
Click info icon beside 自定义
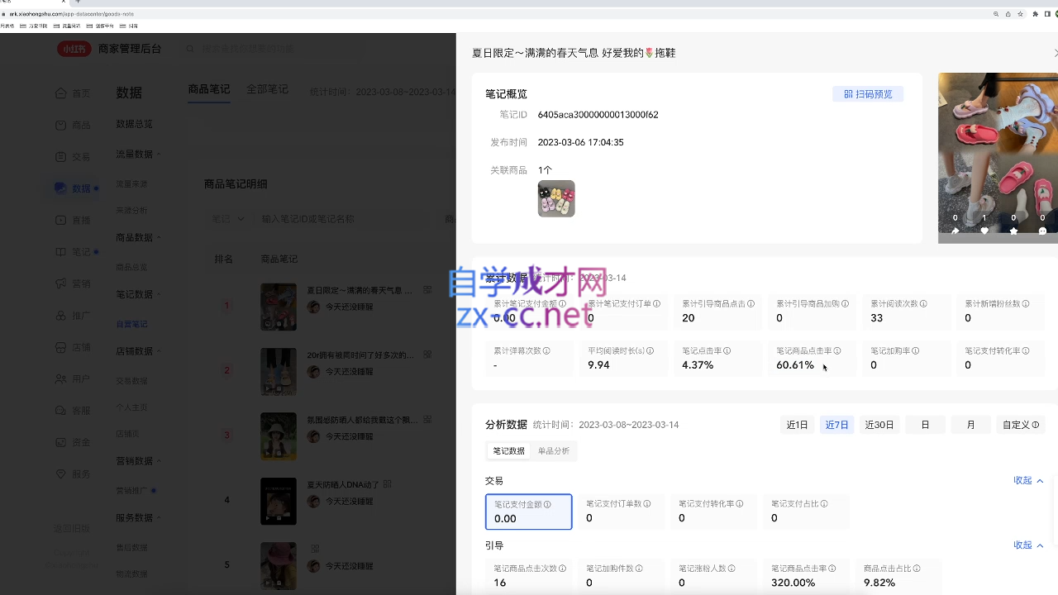(x=1036, y=425)
